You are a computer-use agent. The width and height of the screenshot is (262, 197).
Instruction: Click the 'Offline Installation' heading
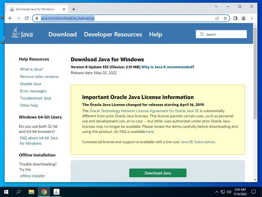coord(37,155)
